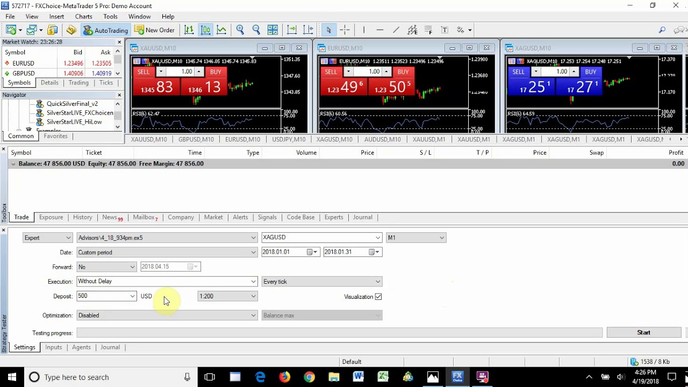The height and width of the screenshot is (387, 688).
Task: Click BUY on the EURUSD chart
Action: [403, 72]
